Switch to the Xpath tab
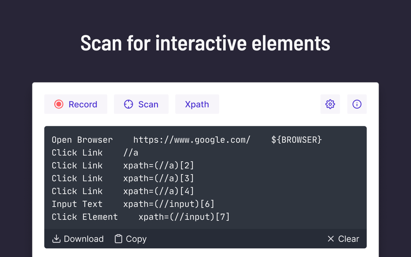This screenshot has width=411, height=257. pos(197,104)
